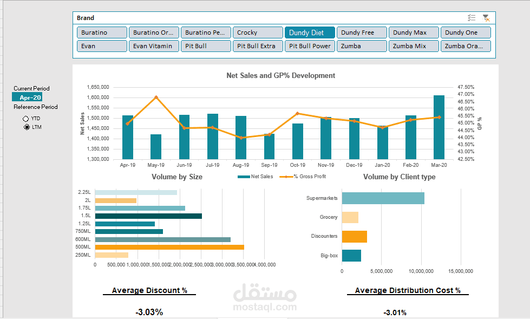Viewport: 530px width, 319px height.
Task: Click the May-19 Net Sales bar
Action: click(x=156, y=147)
